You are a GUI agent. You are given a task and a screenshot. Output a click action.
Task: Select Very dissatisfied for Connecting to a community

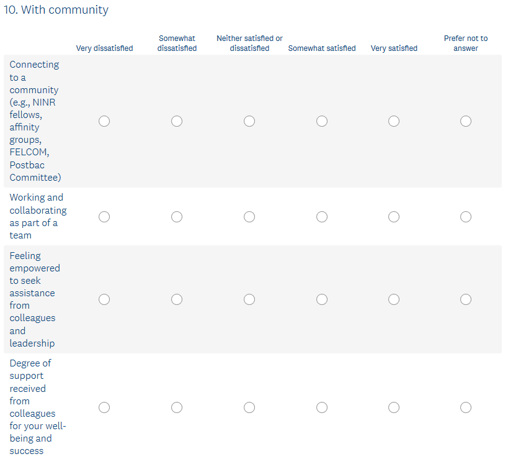click(x=104, y=121)
